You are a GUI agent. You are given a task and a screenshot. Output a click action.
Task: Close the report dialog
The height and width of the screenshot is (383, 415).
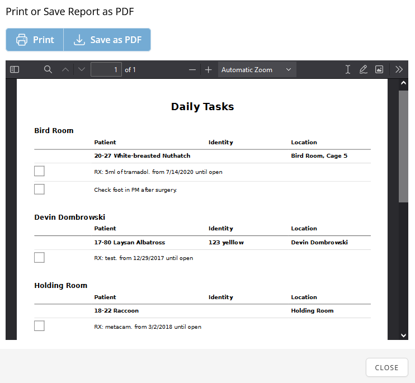click(386, 367)
